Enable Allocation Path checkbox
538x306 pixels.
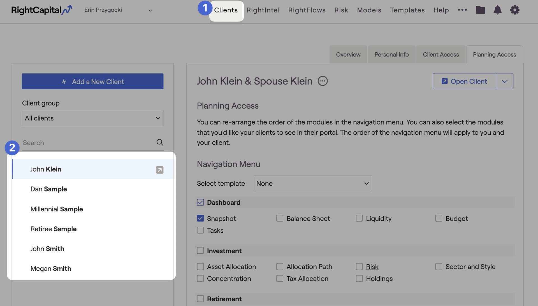[280, 267]
